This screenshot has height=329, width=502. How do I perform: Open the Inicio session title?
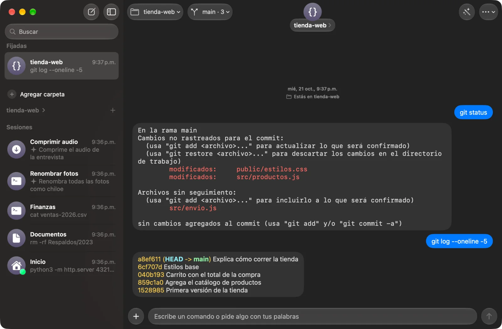(38, 262)
